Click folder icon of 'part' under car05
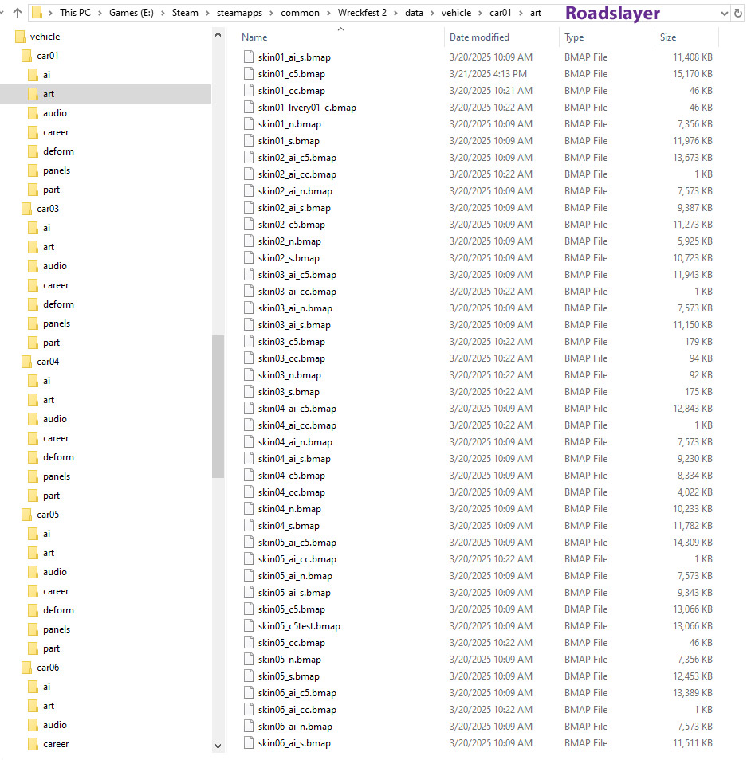The height and width of the screenshot is (760, 747). [33, 648]
